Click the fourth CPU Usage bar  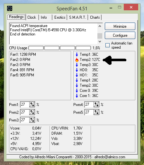tap(83, 48)
